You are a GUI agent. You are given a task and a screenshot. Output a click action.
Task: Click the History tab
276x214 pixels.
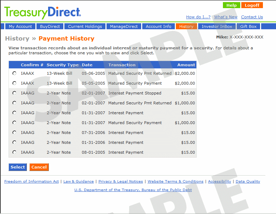pyautogui.click(x=186, y=26)
